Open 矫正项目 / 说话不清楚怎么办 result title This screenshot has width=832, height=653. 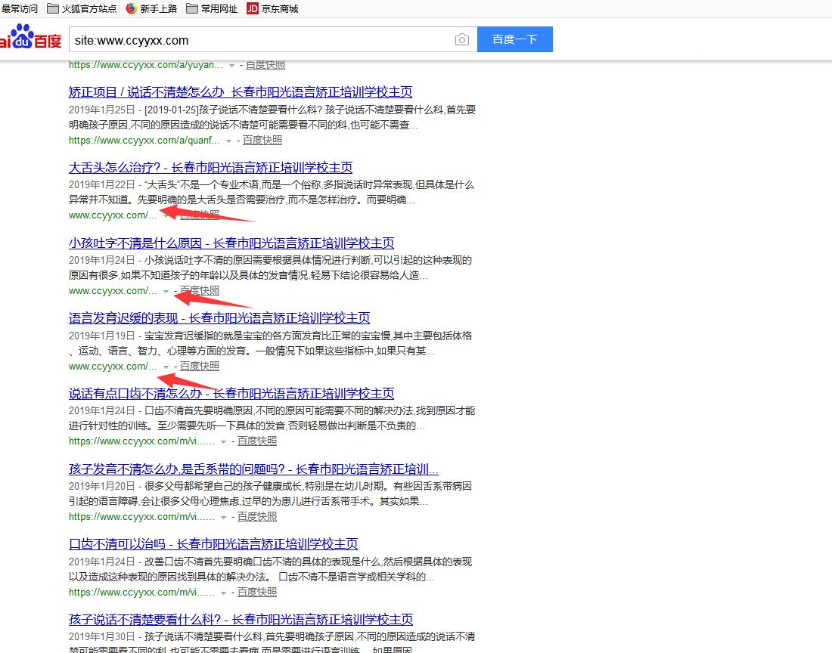pyautogui.click(x=241, y=91)
